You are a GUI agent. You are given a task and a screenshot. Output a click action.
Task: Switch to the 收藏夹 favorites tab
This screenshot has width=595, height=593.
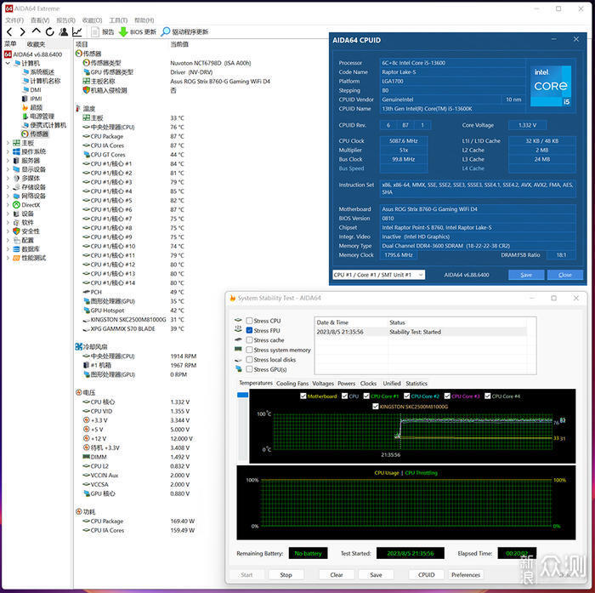[36, 44]
